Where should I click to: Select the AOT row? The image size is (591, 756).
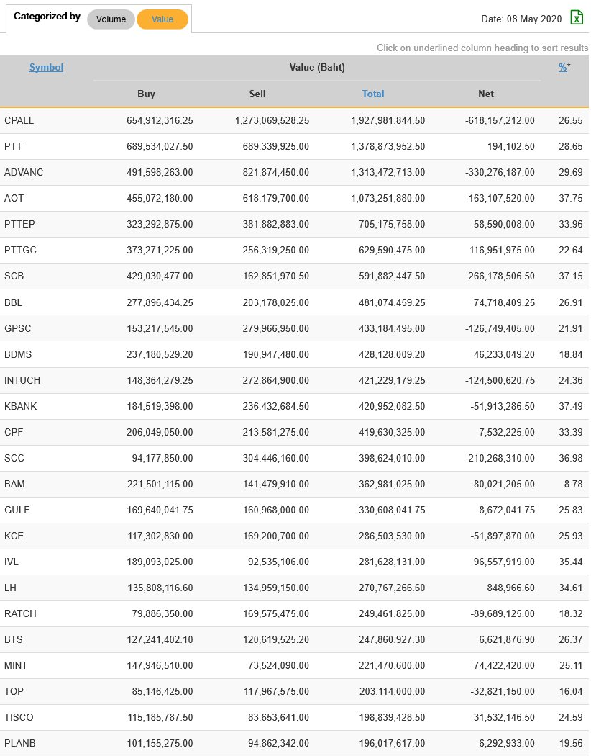tap(14, 198)
